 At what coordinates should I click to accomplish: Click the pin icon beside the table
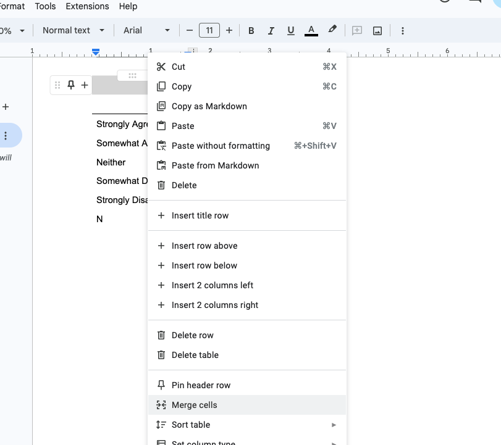click(x=71, y=85)
